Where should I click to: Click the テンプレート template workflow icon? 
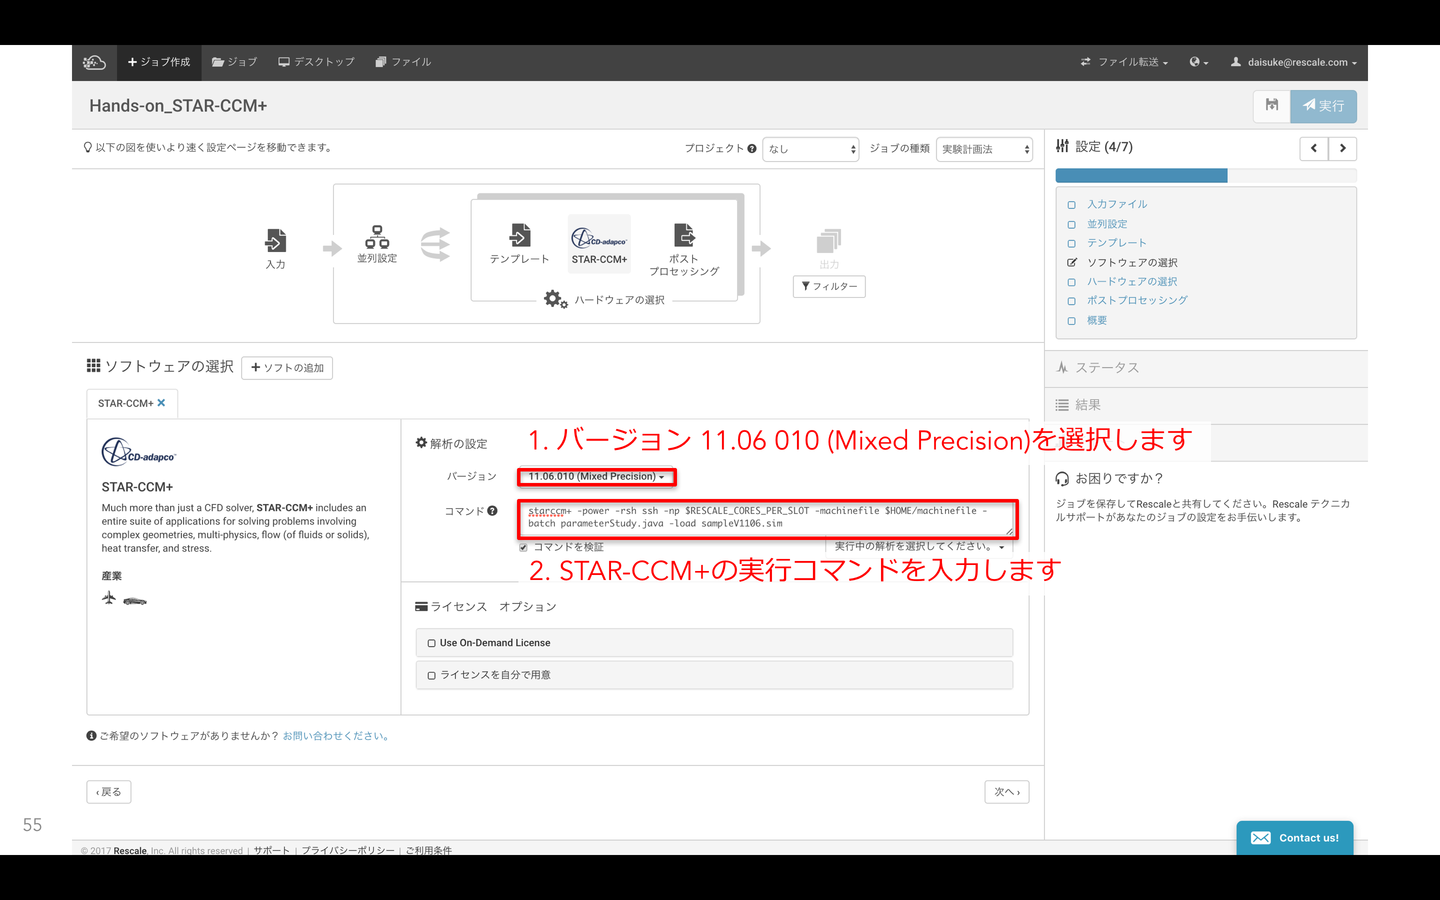coord(519,235)
